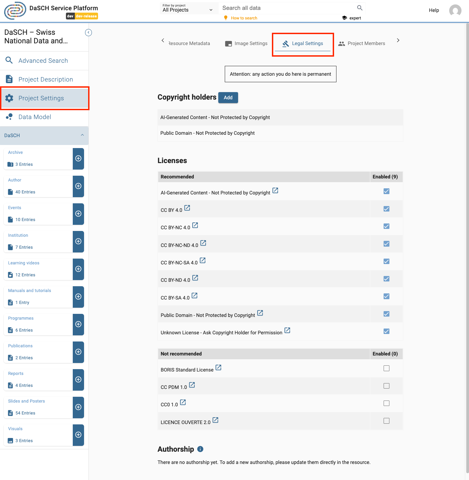The height and width of the screenshot is (480, 469).
Task: Open the BORIS Standard License external link
Action: coord(219,367)
